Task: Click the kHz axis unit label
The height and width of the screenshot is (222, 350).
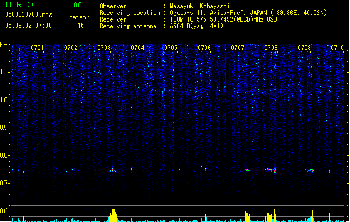Action: 5,45
